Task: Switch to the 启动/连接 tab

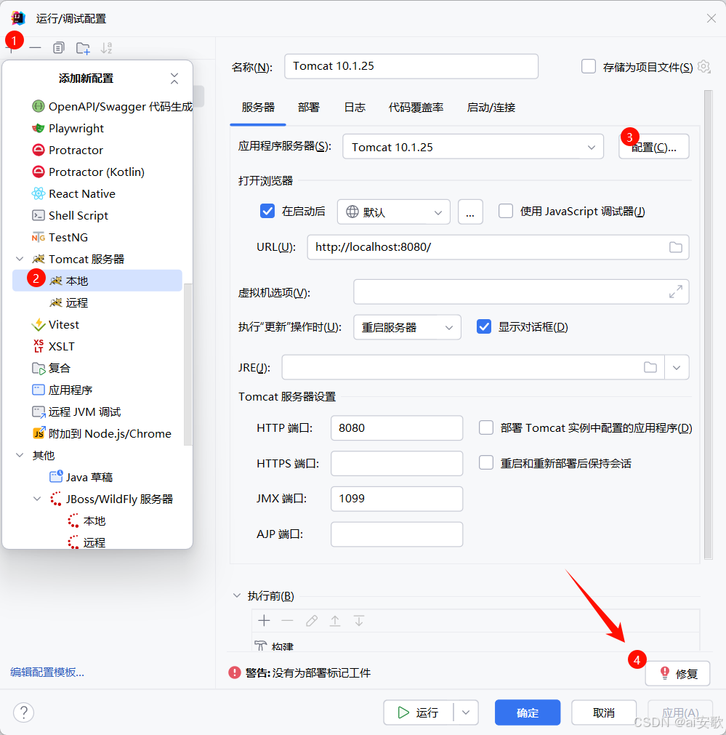Action: 491,108
